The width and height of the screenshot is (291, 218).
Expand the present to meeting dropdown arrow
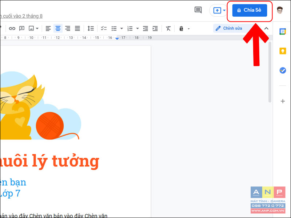(224, 11)
